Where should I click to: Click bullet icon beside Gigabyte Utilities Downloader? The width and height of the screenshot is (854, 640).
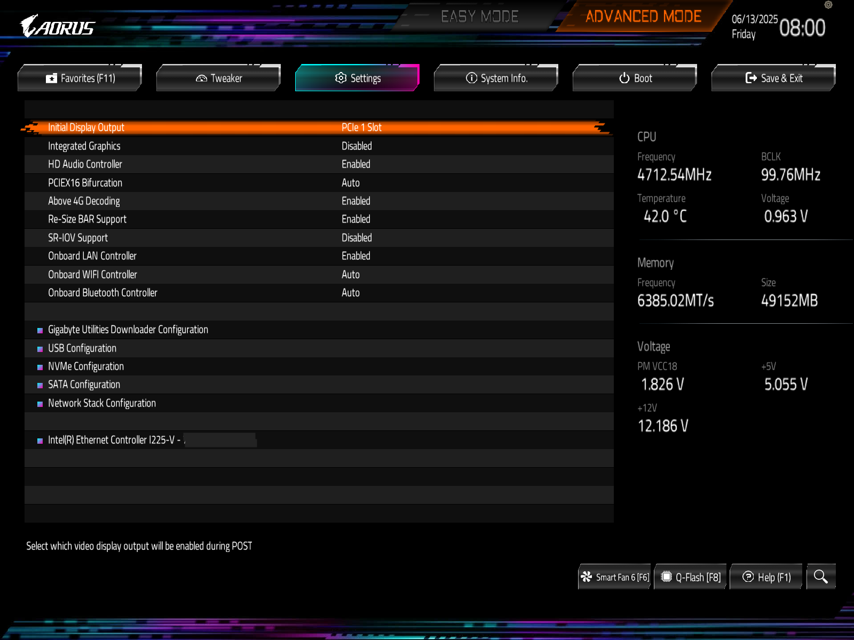click(x=40, y=331)
